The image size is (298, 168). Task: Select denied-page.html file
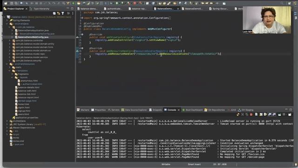(26, 101)
